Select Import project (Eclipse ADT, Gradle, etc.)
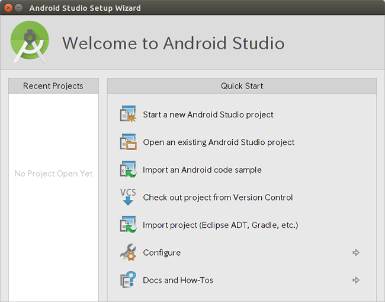Image resolution: width=385 pixels, height=302 pixels. 220,225
